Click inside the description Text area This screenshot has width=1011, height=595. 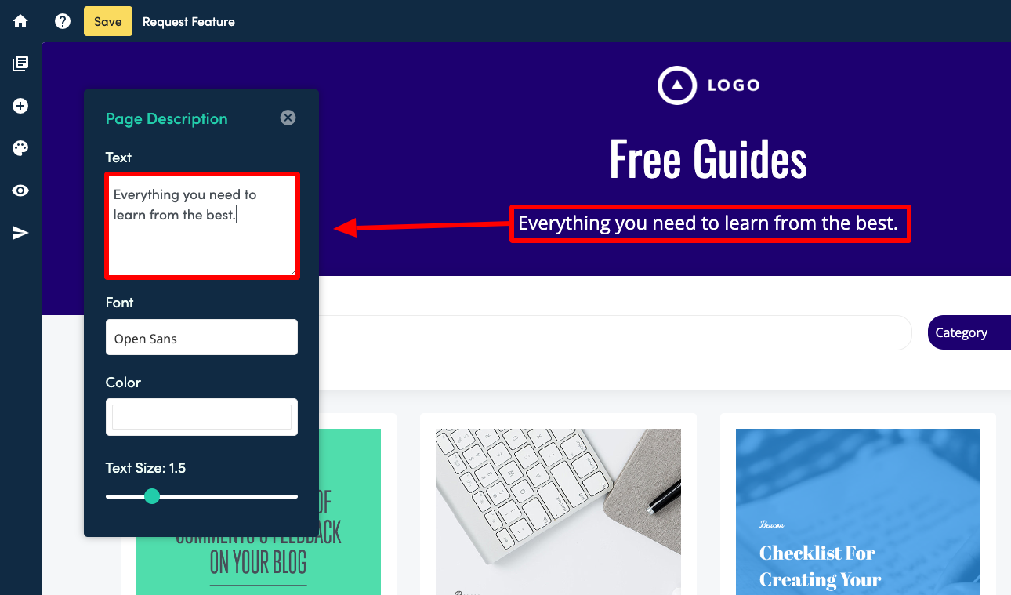click(201, 226)
